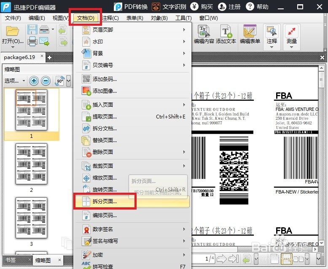Click the 购买 button

click(202, 7)
